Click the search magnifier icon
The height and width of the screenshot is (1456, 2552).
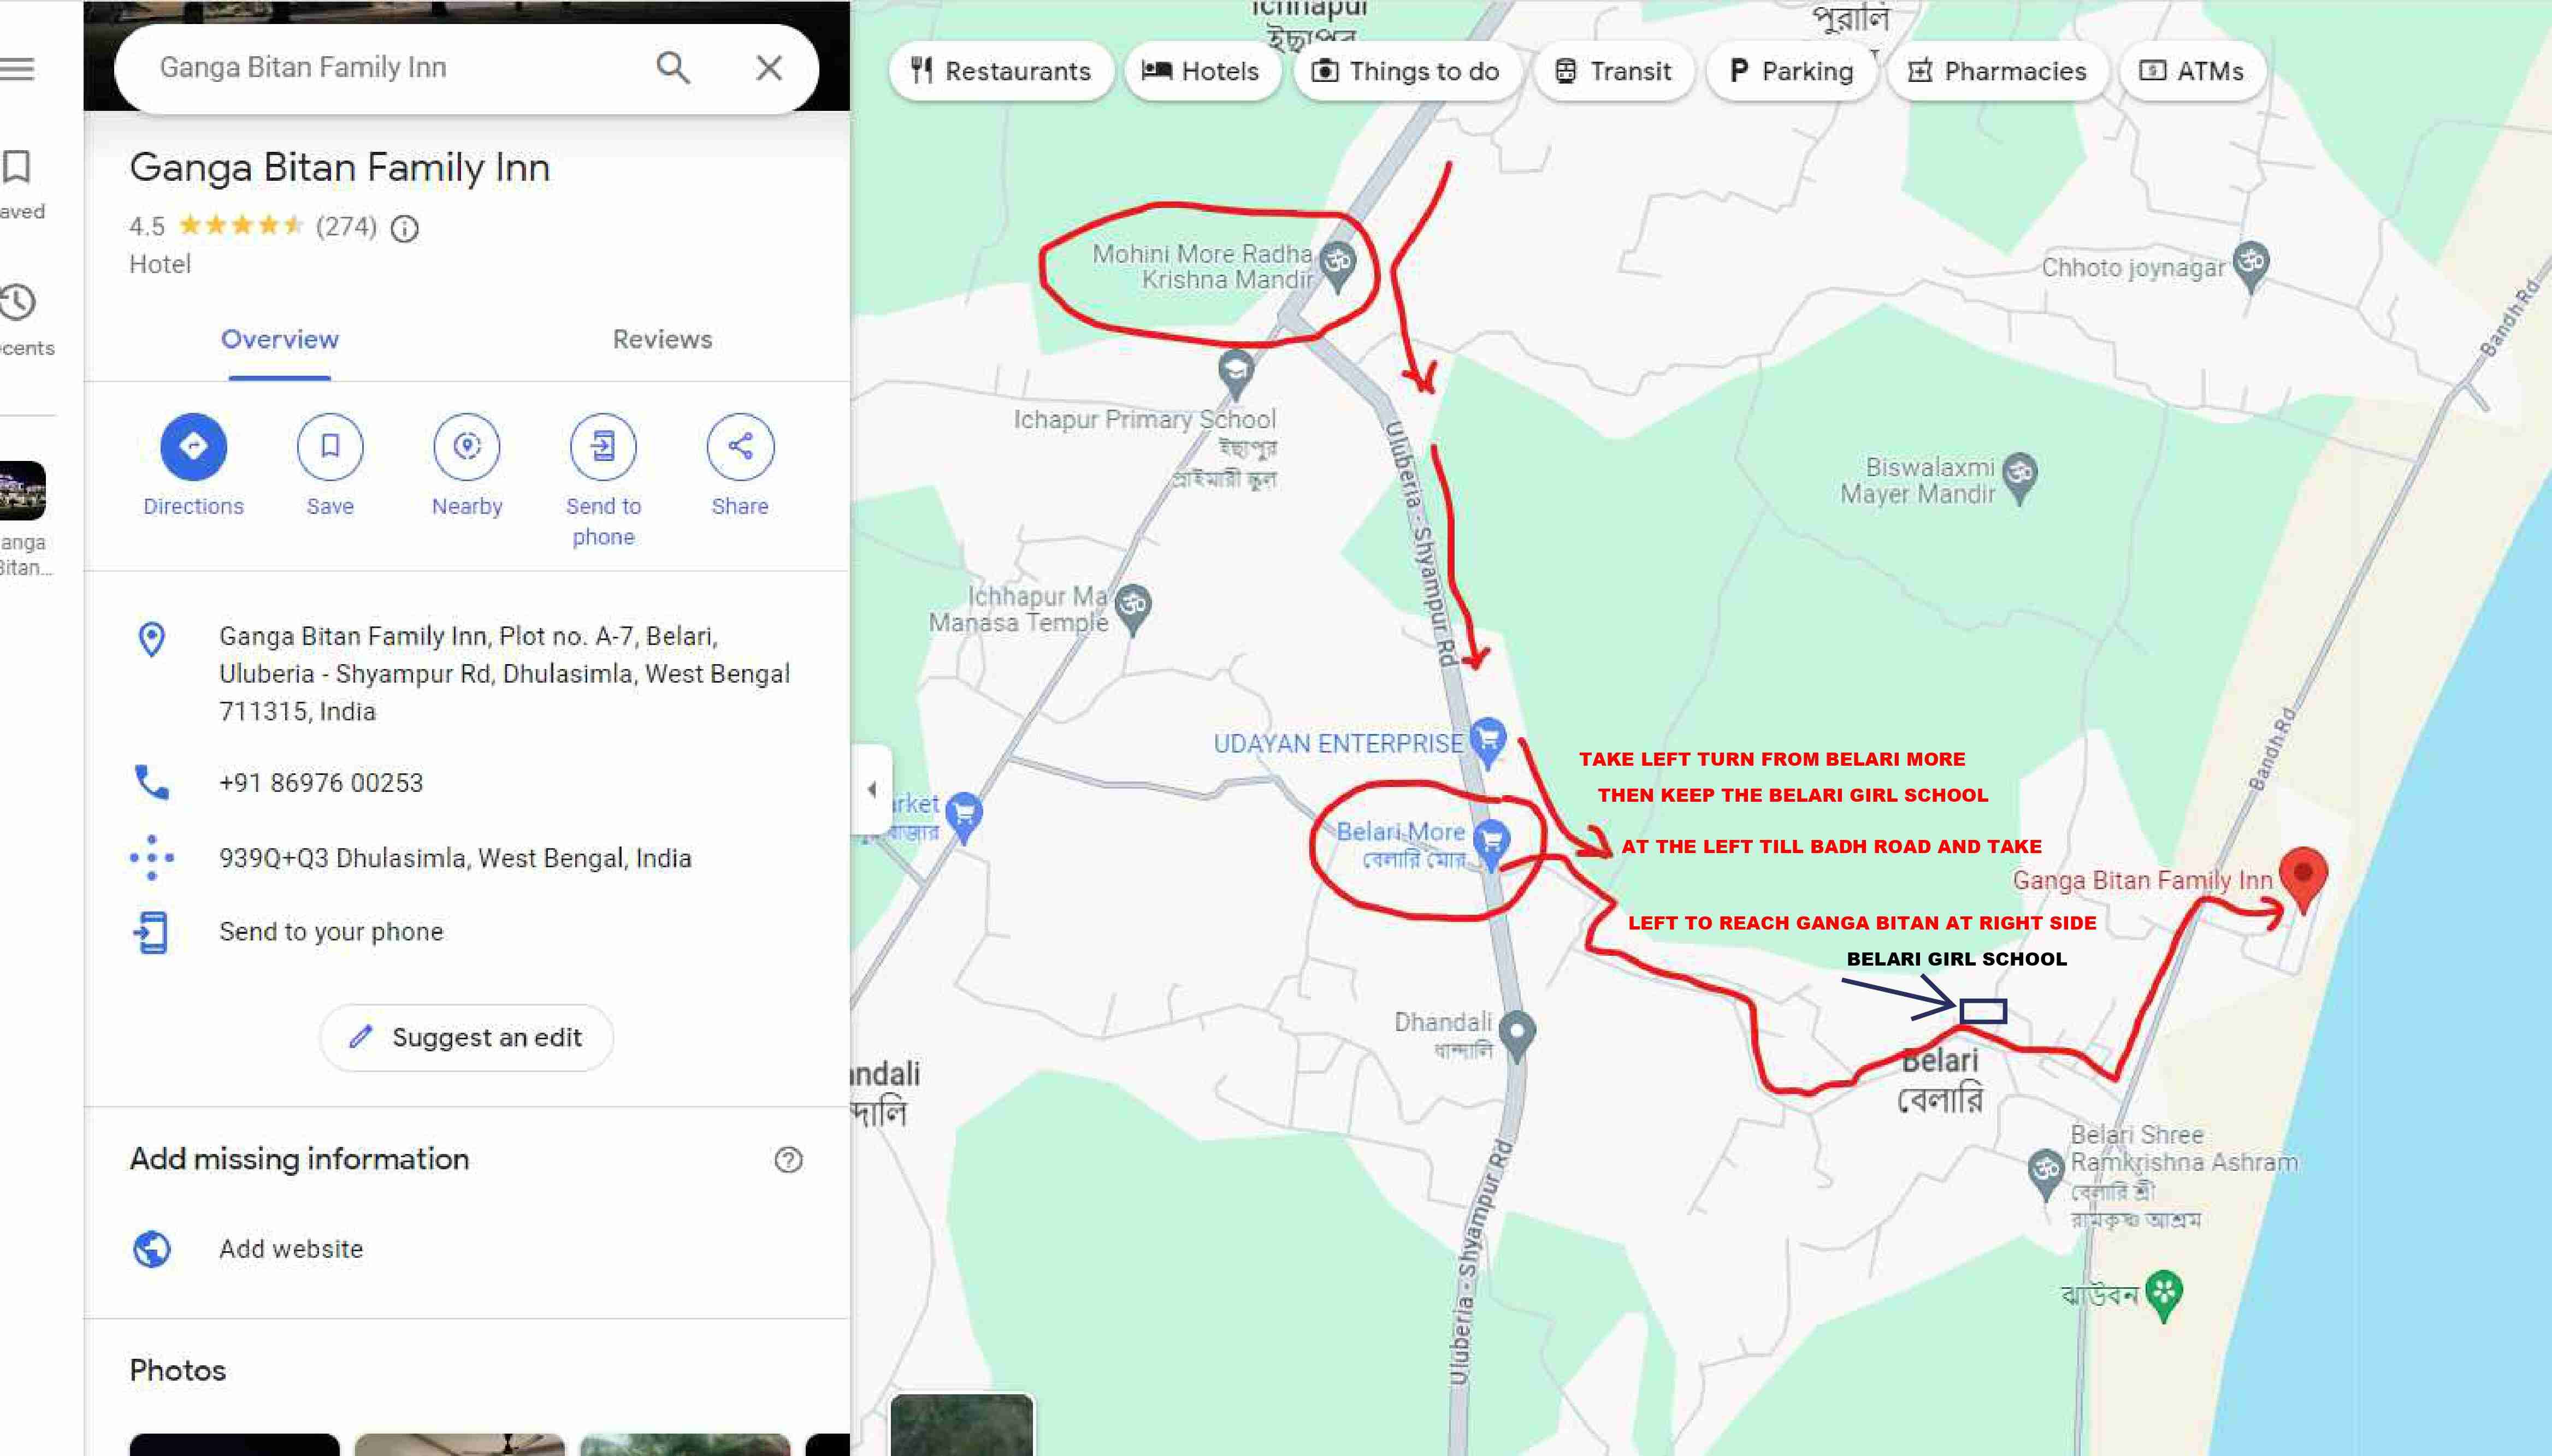673,68
